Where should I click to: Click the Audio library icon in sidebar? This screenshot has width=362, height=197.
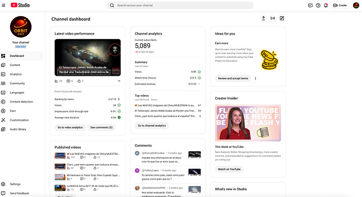click(3, 130)
